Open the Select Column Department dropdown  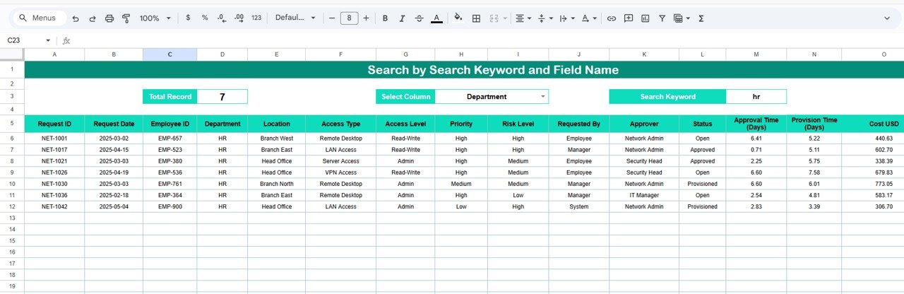click(x=542, y=97)
